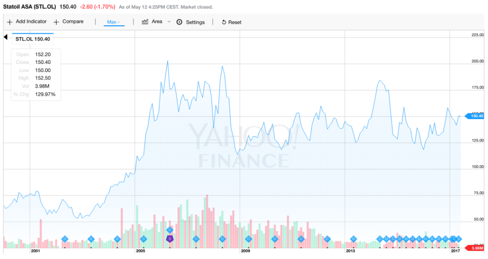488x259 pixels.
Task: Click the red -2.60 (-1.70%) change value
Action: (97, 7)
